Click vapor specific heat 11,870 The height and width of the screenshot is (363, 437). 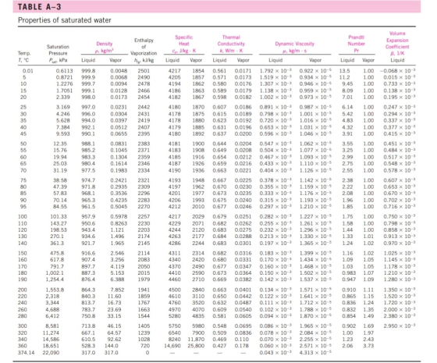coord(196,340)
